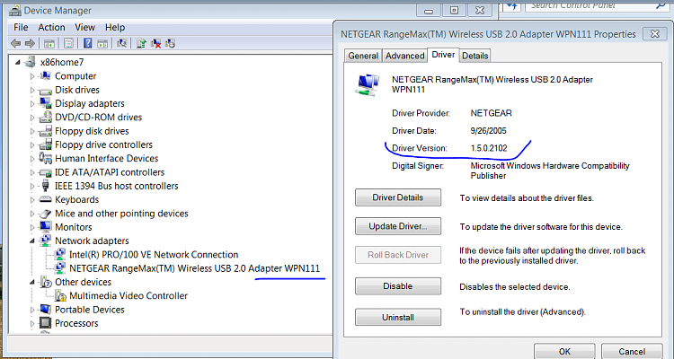The height and width of the screenshot is (359, 674).
Task: Open the Action menu
Action: 51,28
